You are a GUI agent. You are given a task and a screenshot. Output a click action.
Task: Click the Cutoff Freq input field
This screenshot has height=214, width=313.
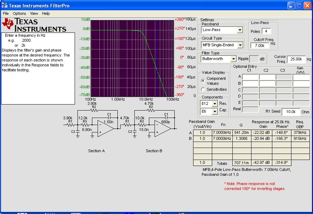point(260,46)
